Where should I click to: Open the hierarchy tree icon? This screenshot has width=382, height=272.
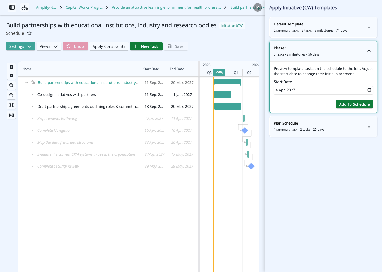click(25, 7)
